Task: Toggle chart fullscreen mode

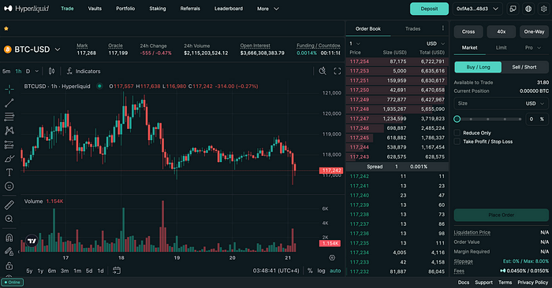Action: pos(338,72)
